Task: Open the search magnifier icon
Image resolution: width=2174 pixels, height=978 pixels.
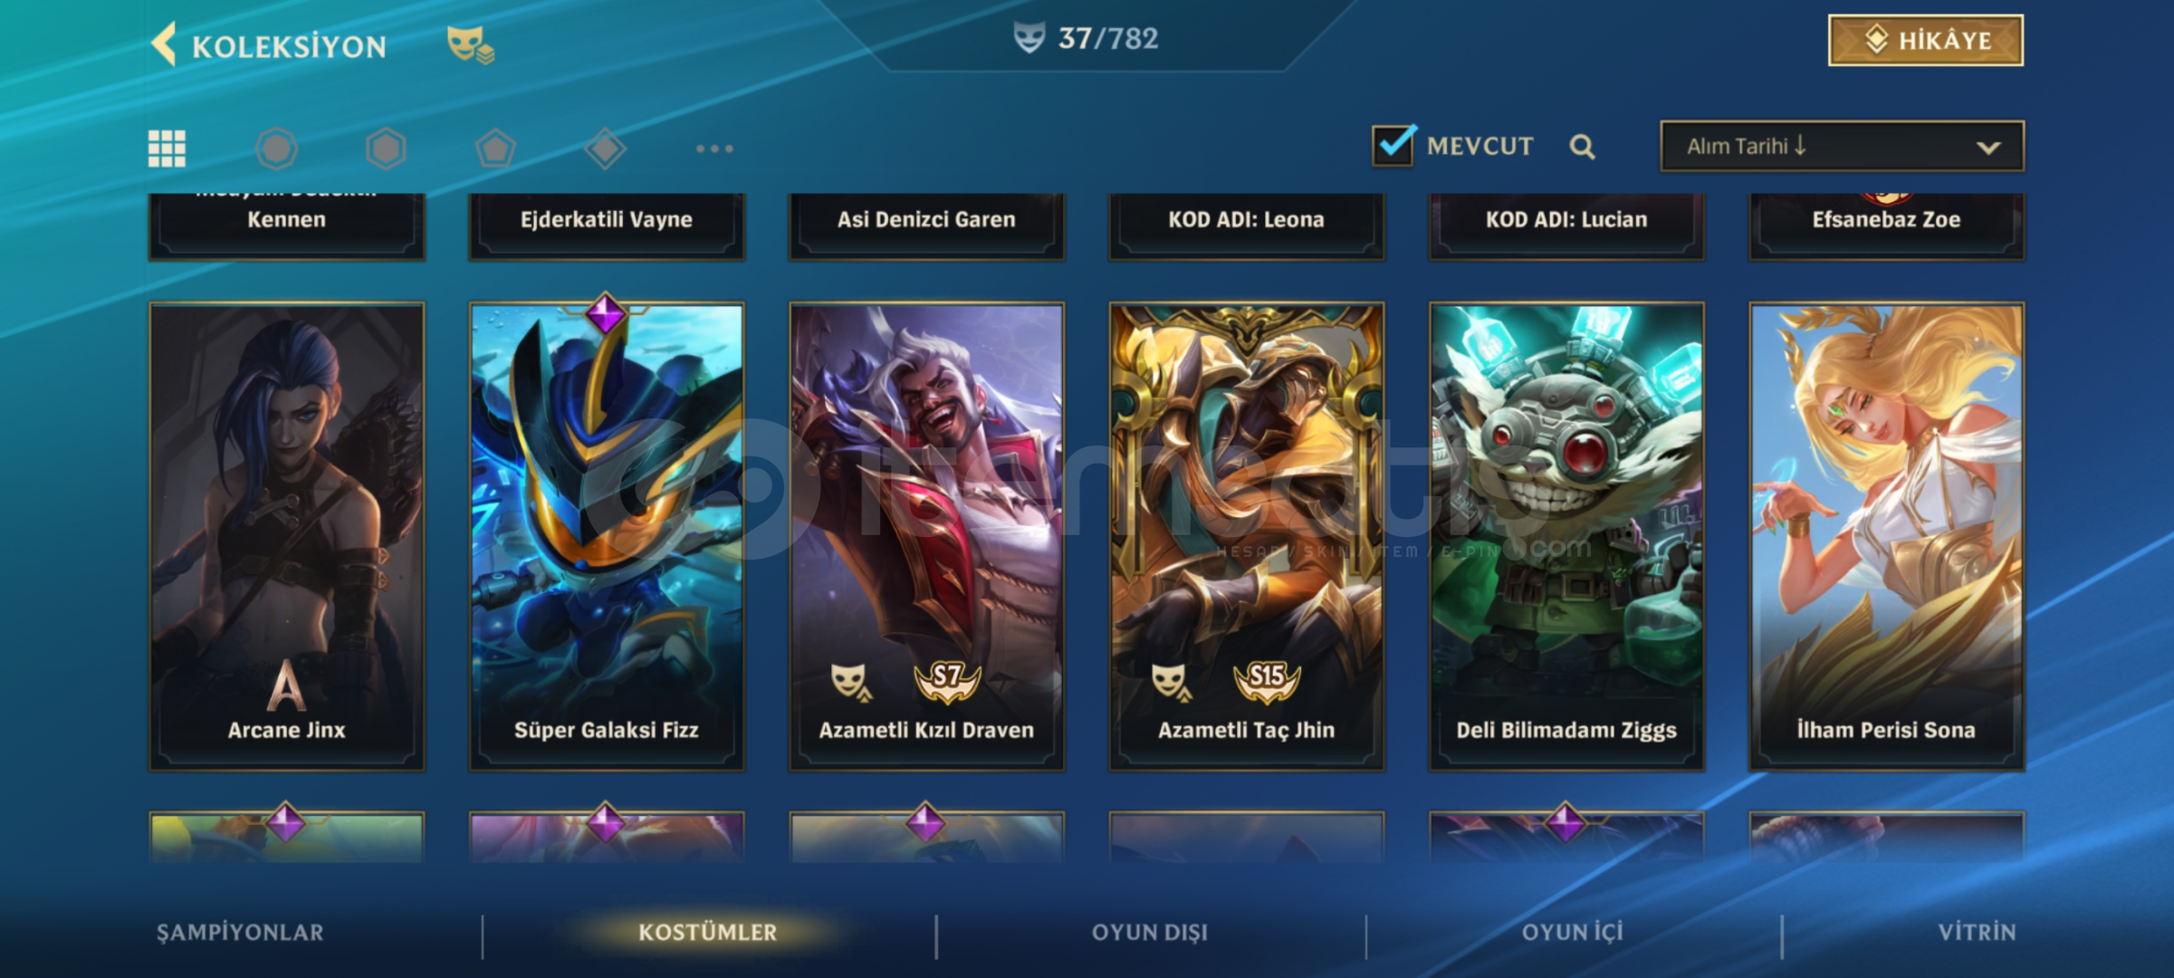Action: tap(1582, 147)
